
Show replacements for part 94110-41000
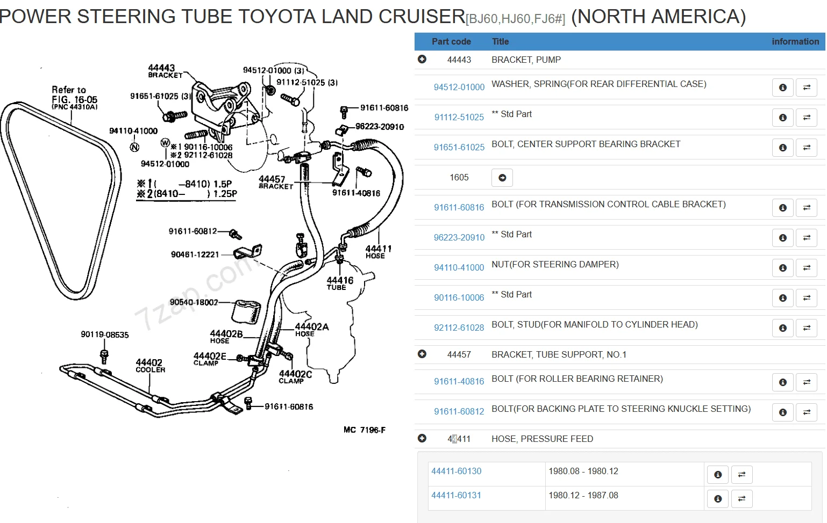[807, 268]
